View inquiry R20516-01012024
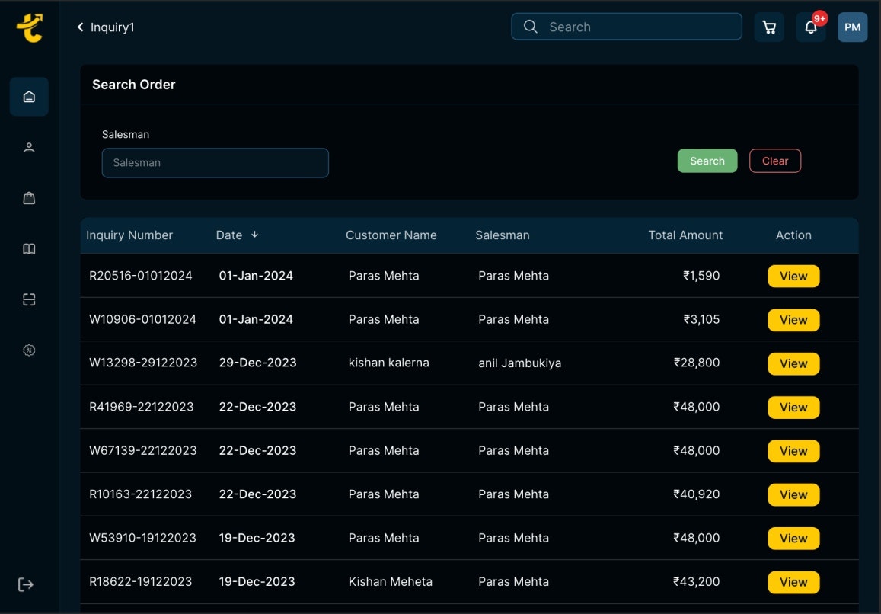Image resolution: width=881 pixels, height=614 pixels. 793,276
